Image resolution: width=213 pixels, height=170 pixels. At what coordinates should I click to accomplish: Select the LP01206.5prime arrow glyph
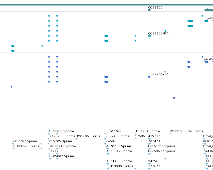coord(77,139)
